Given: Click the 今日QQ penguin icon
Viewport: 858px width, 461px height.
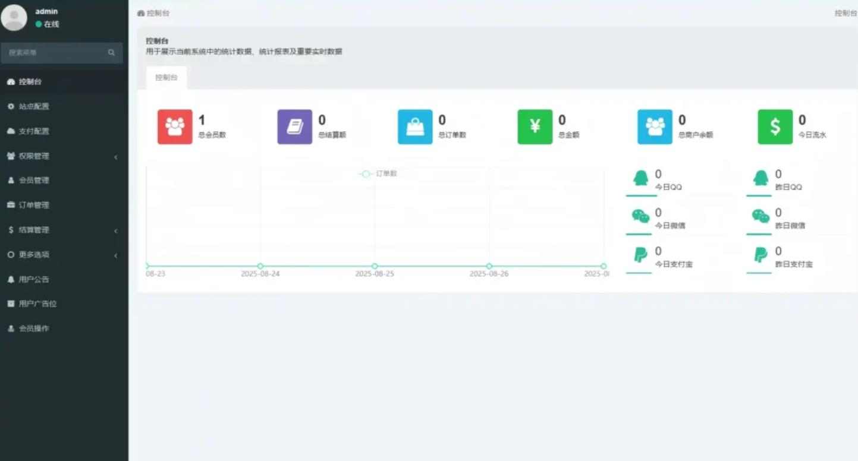Looking at the screenshot, I should coord(640,178).
